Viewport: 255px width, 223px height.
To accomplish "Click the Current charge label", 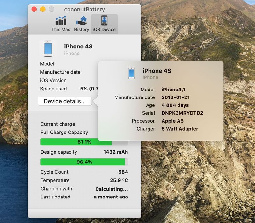I will [x=58, y=124].
